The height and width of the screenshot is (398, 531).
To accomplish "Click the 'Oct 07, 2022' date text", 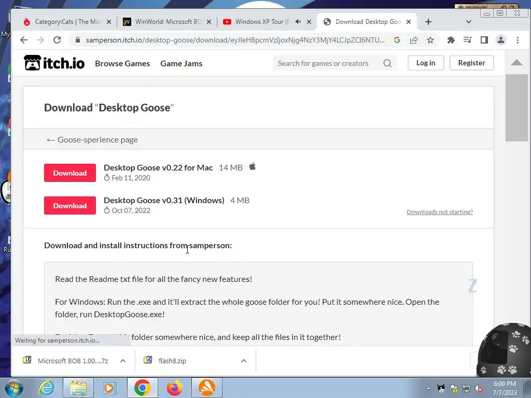I will coord(131,210).
